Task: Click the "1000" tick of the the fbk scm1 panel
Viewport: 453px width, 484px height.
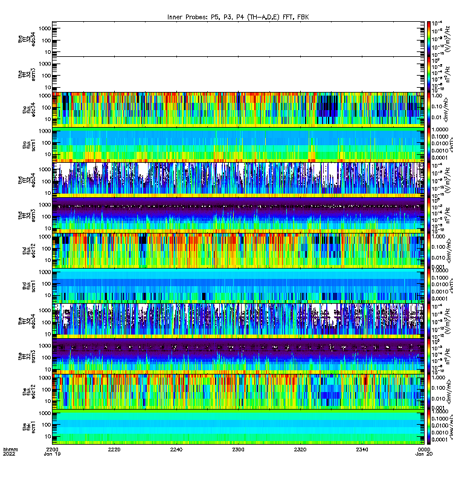Action: (45, 413)
